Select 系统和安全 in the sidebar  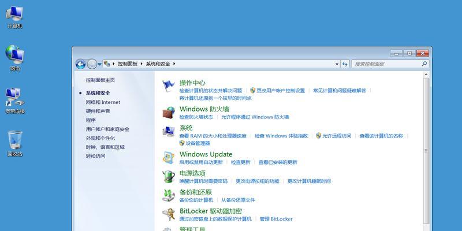tap(98, 93)
